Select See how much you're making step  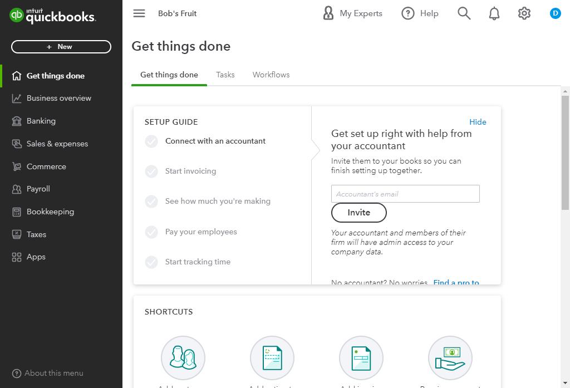tap(218, 202)
